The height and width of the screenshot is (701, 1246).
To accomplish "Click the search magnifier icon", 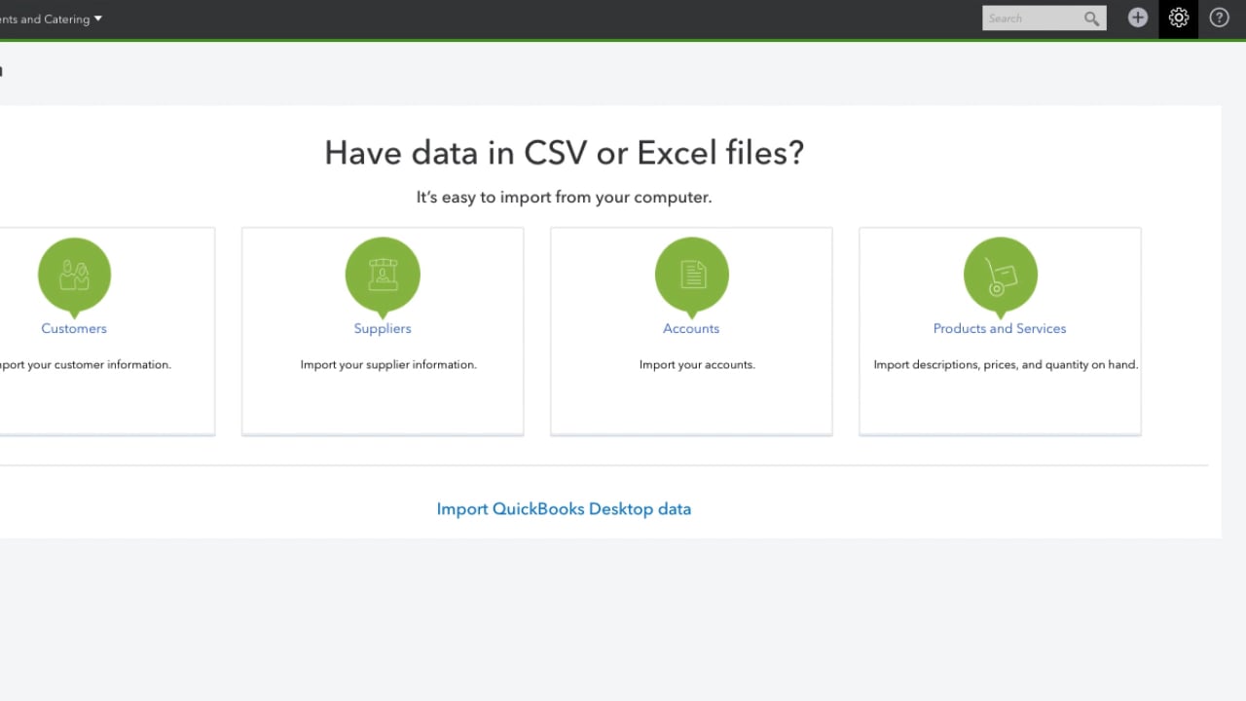I will pyautogui.click(x=1091, y=18).
